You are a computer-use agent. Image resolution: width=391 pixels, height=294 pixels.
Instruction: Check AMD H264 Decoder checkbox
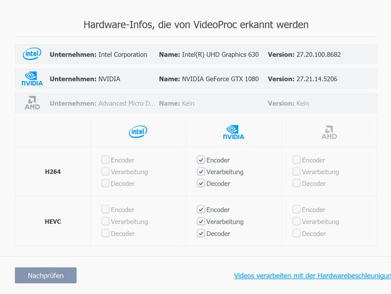[x=296, y=183]
